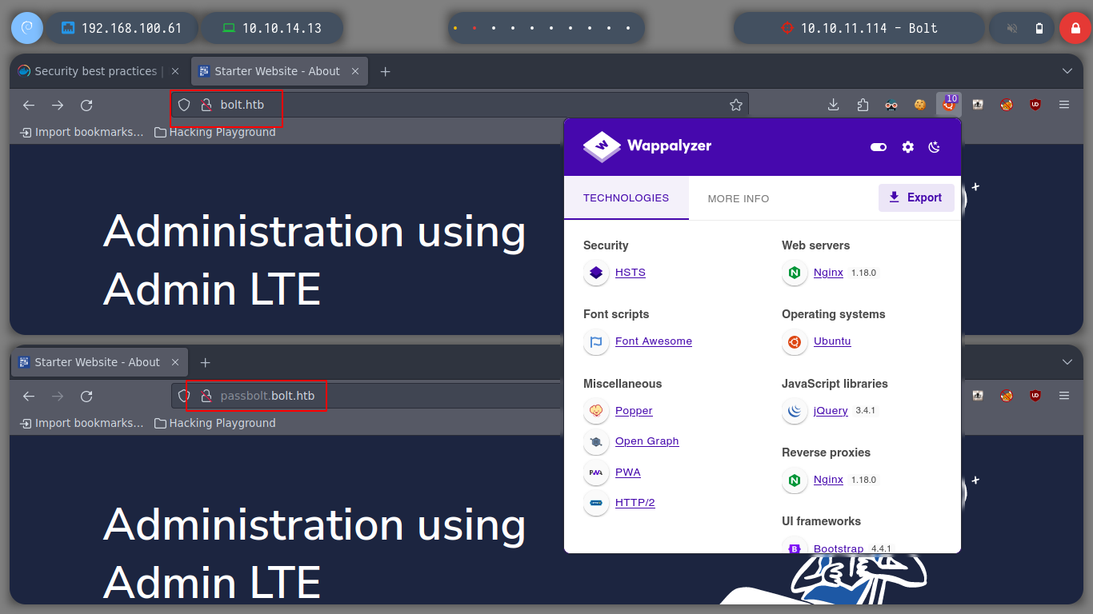
Task: Click the crossed-out red circle extension in upper toolbar
Action: 1007,105
